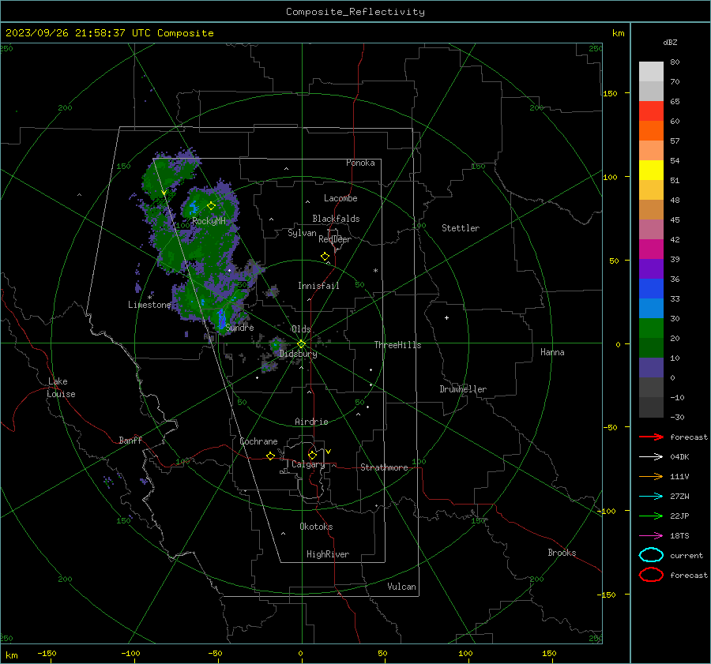Screen dimensions: 711x664
Task: Click the cyan current ellipse icon
Action: (x=651, y=555)
